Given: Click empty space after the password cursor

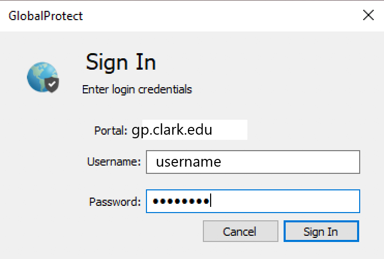Looking at the screenshot, I should coord(284,201).
